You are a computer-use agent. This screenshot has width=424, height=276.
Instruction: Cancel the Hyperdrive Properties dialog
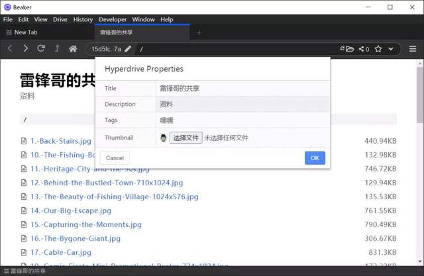pos(115,158)
